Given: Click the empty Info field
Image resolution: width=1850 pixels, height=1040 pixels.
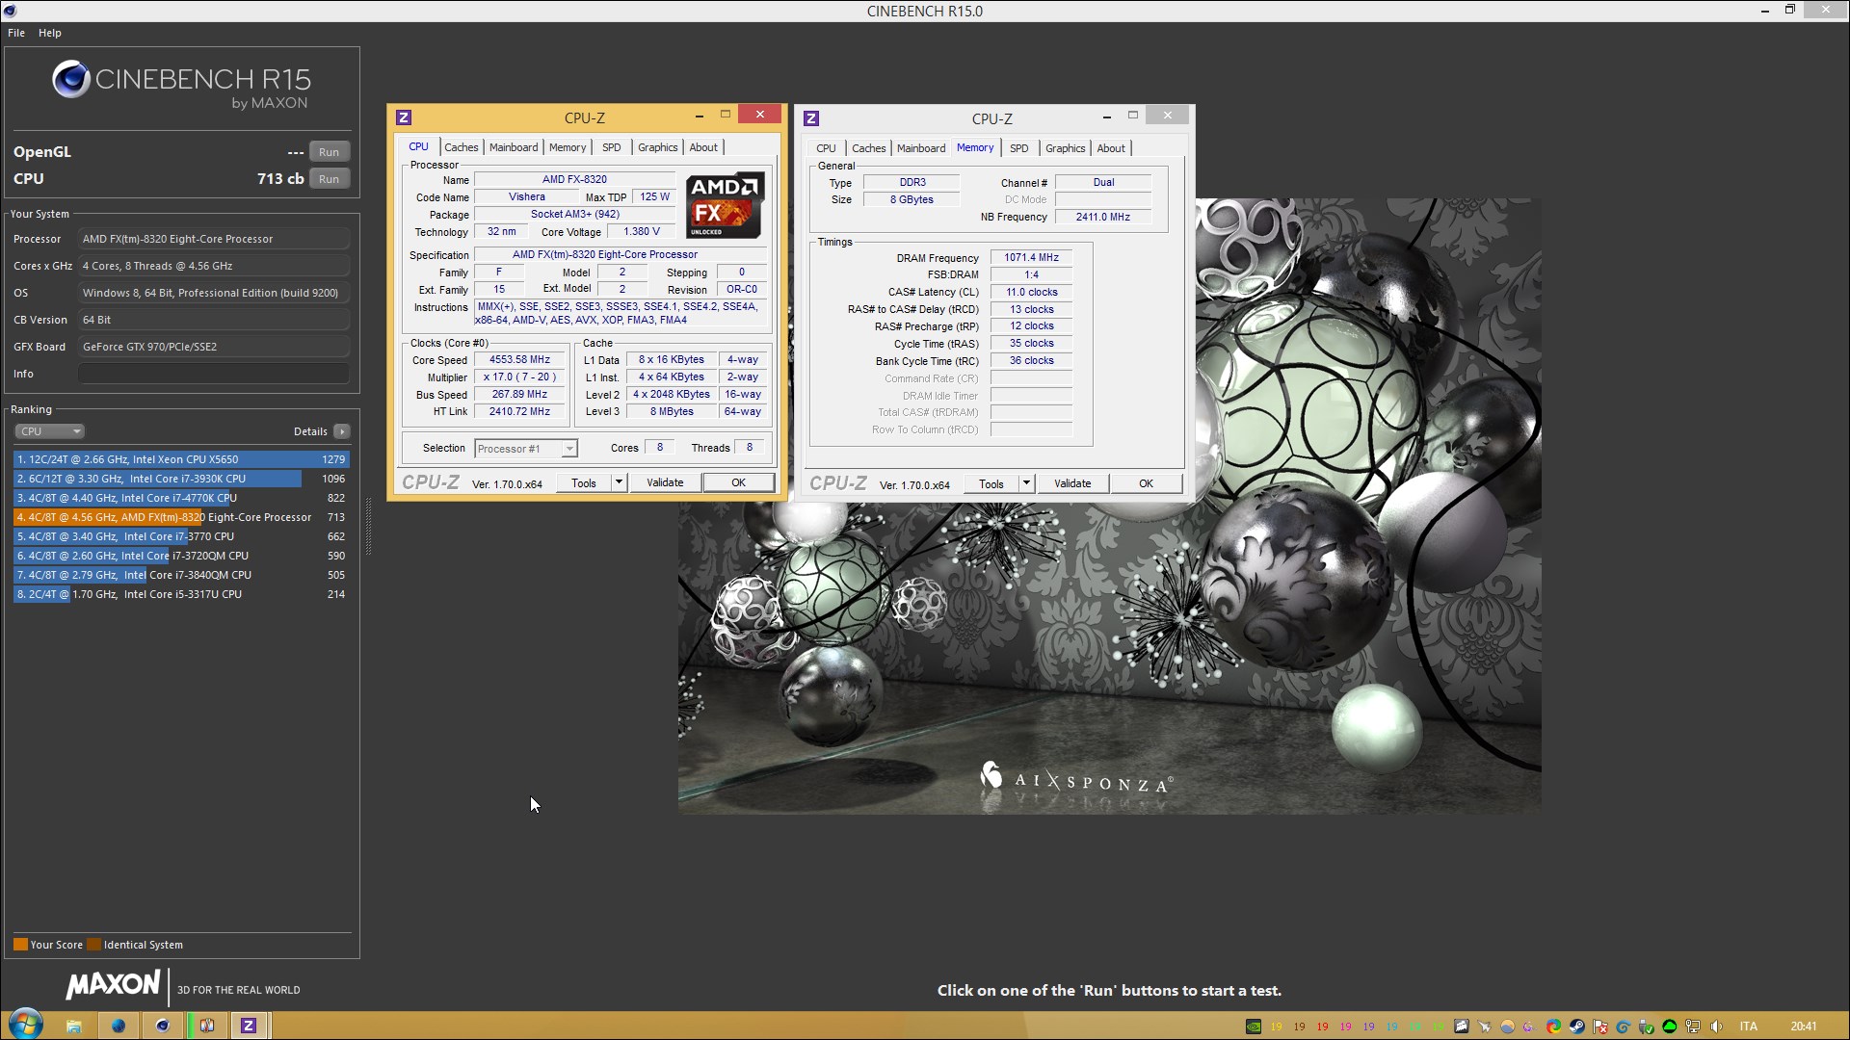Looking at the screenshot, I should (214, 374).
